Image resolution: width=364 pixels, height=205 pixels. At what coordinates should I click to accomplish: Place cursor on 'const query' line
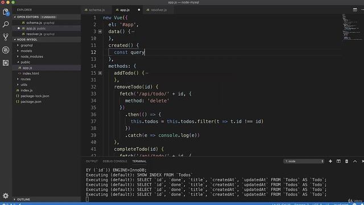click(x=129, y=52)
